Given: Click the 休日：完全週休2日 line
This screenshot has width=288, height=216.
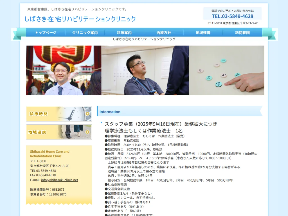Looking at the screenshot, I should (x=130, y=176).
